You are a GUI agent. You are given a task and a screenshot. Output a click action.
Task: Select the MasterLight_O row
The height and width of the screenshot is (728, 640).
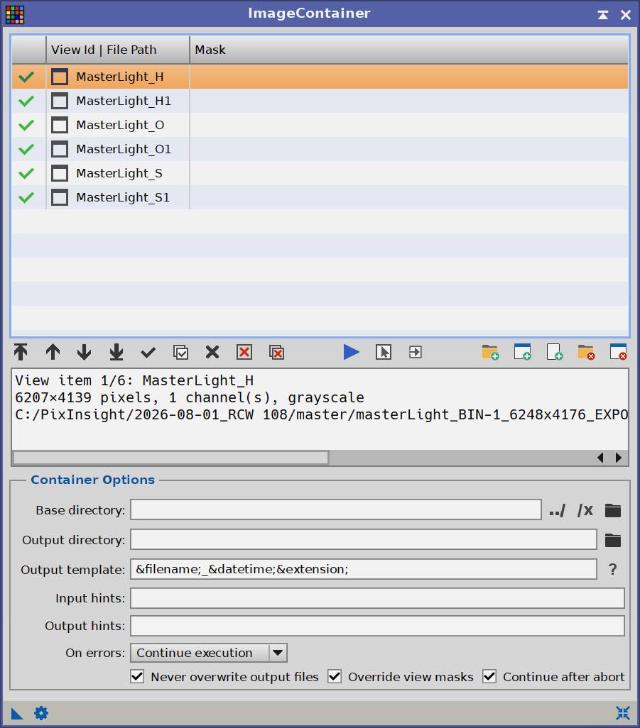coord(320,125)
